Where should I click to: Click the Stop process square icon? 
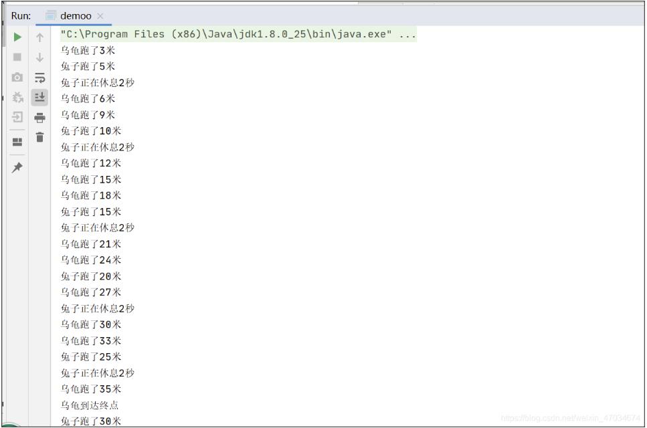[17, 57]
